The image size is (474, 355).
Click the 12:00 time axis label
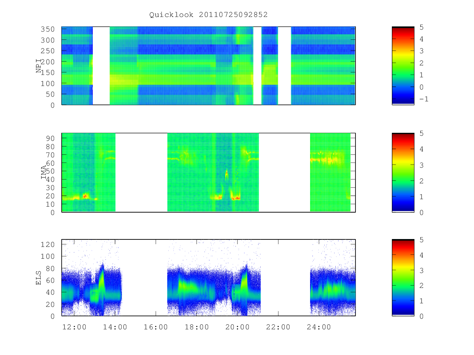tap(74, 327)
